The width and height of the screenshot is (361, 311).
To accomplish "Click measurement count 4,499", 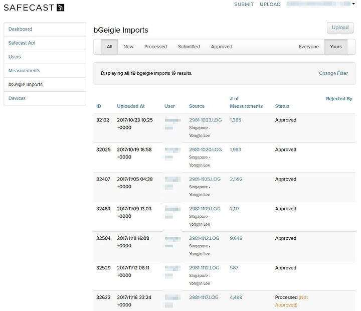I will [x=236, y=297].
